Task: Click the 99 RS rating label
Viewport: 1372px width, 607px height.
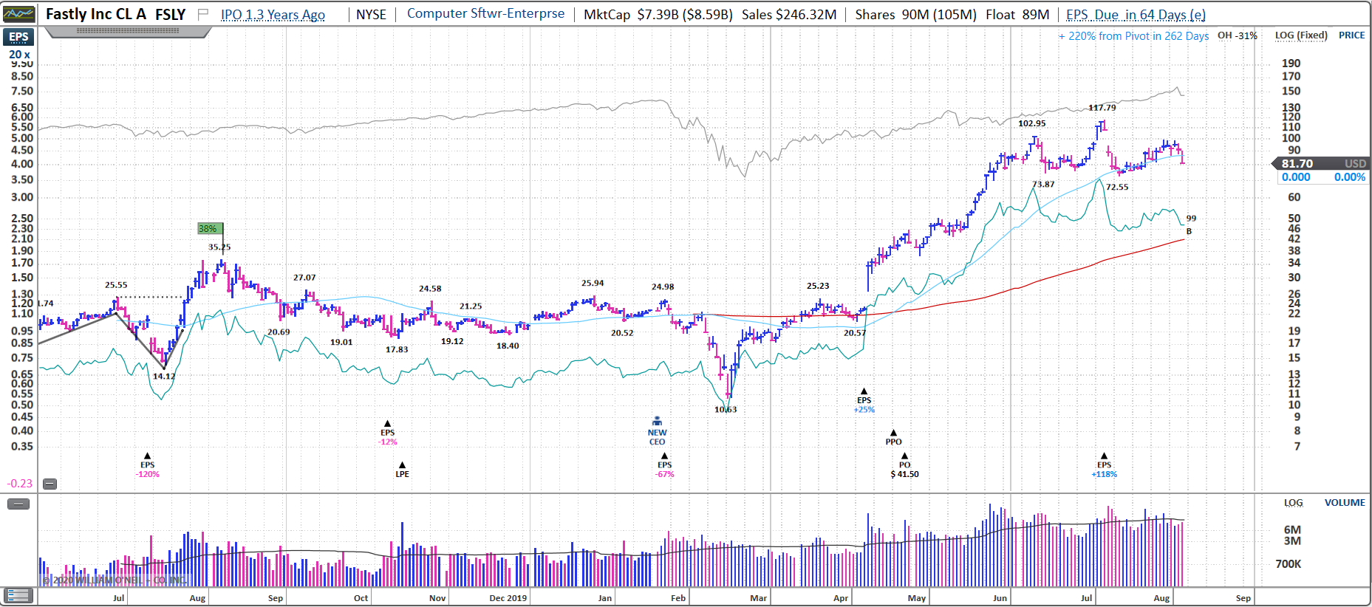Action: (1191, 218)
